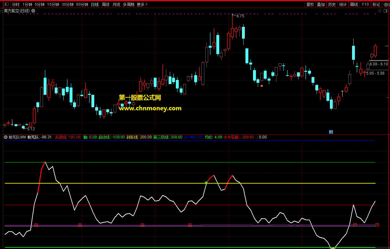Click the 南方航空(日线) chart title
The width and height of the screenshot is (390, 249).
point(17,11)
